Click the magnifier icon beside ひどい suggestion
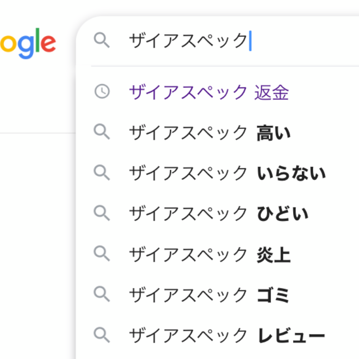The image size is (359, 359). [102, 213]
